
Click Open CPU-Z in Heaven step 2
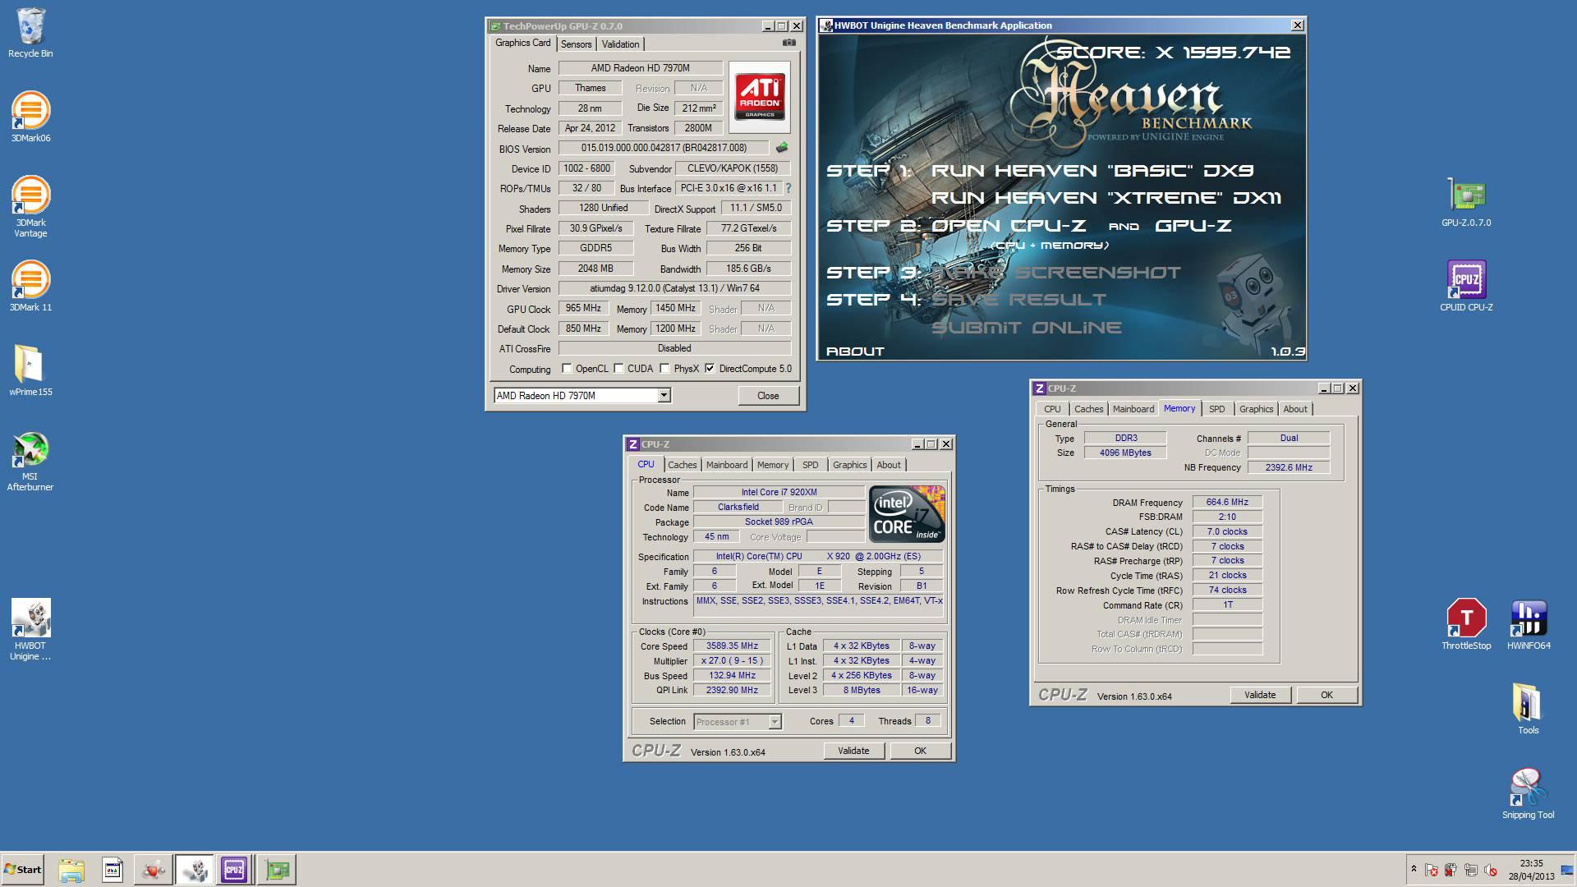pyautogui.click(x=1009, y=226)
